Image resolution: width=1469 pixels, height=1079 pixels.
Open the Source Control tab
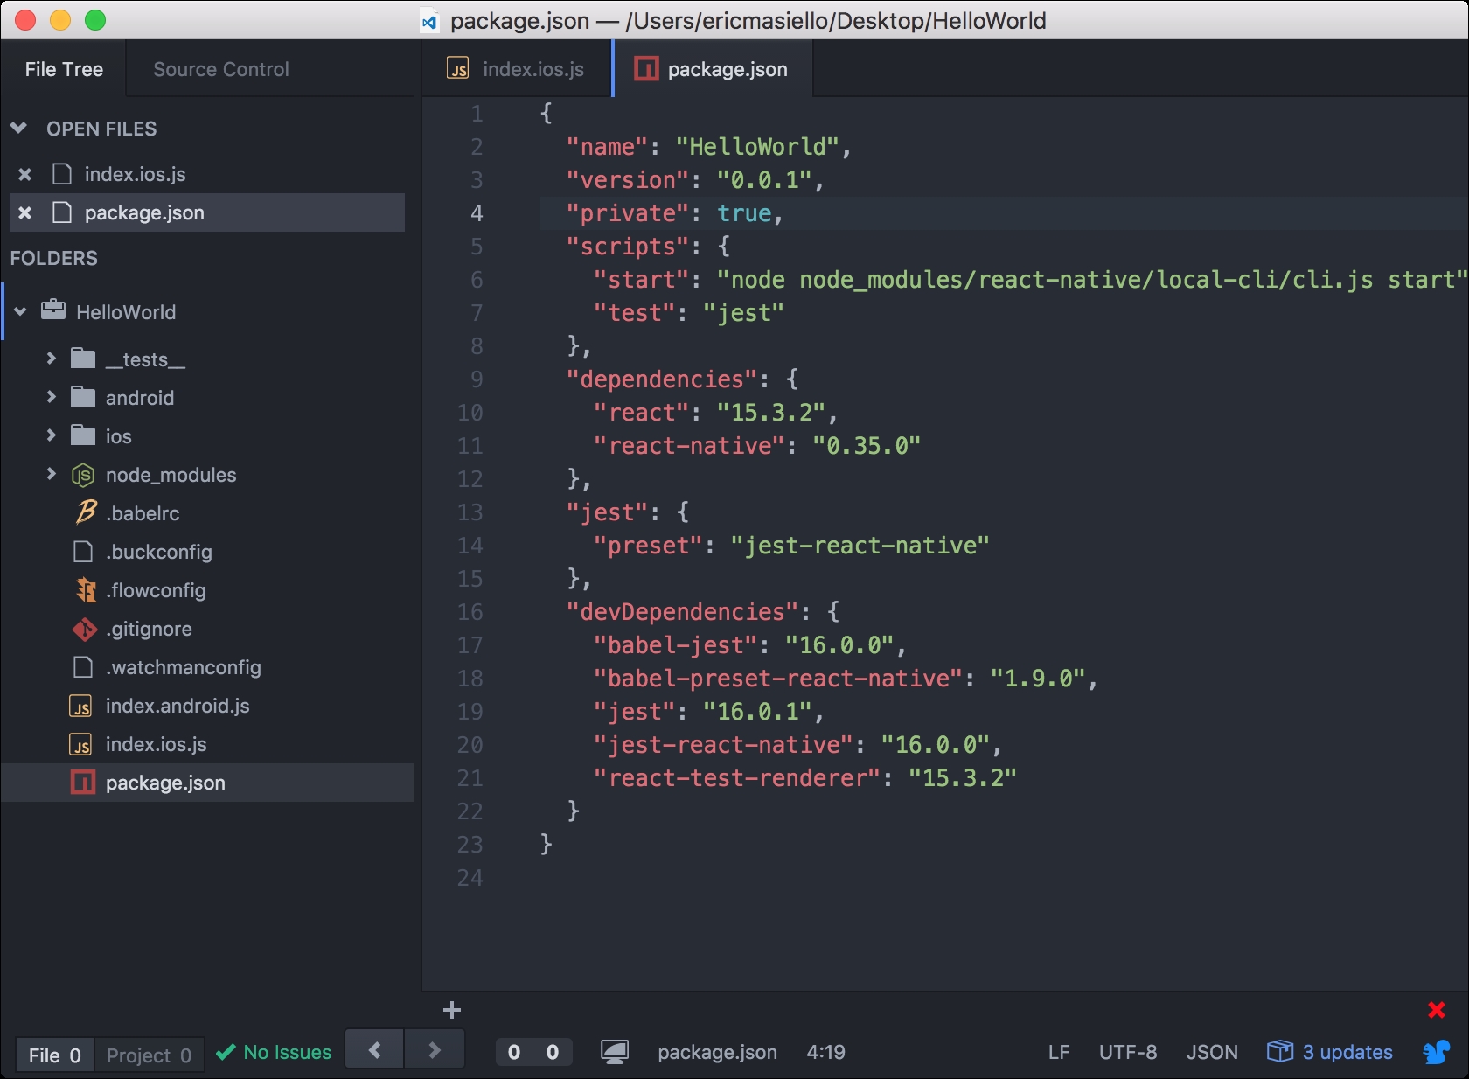click(x=220, y=69)
